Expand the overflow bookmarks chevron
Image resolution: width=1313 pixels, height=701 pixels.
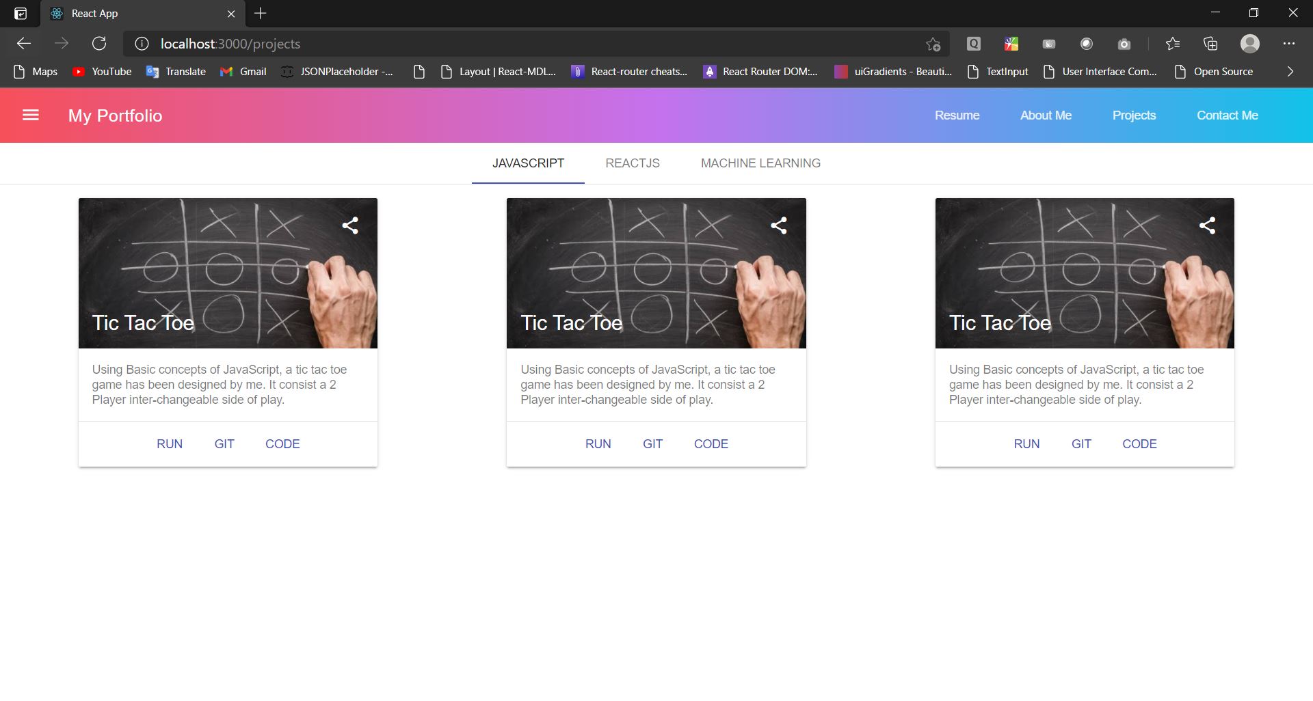1290,71
